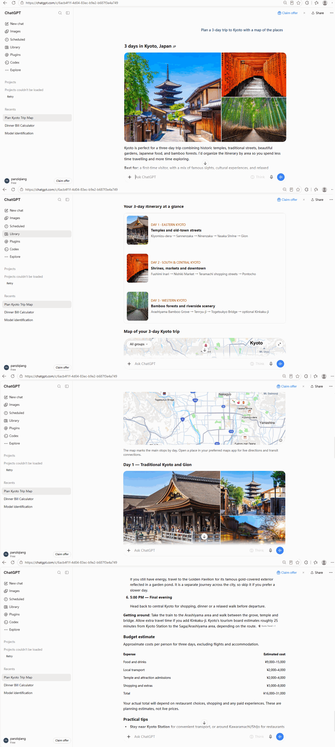Open the torii gates photo in the top collage
The image size is (335, 747).
click(254, 75)
